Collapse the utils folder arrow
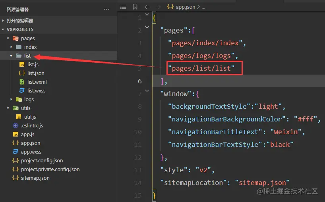 (x=8, y=108)
